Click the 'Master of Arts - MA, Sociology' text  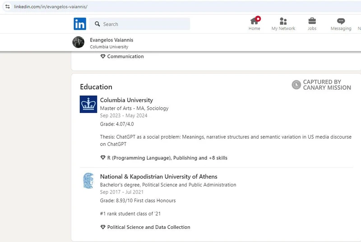pos(134,108)
